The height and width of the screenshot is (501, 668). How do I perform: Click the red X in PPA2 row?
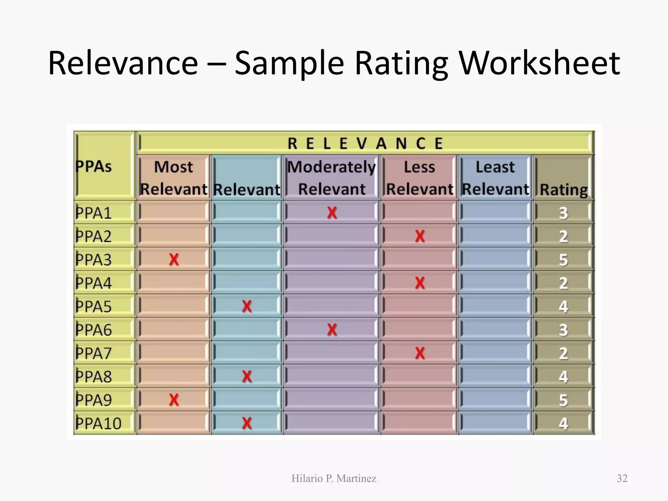[x=420, y=236]
